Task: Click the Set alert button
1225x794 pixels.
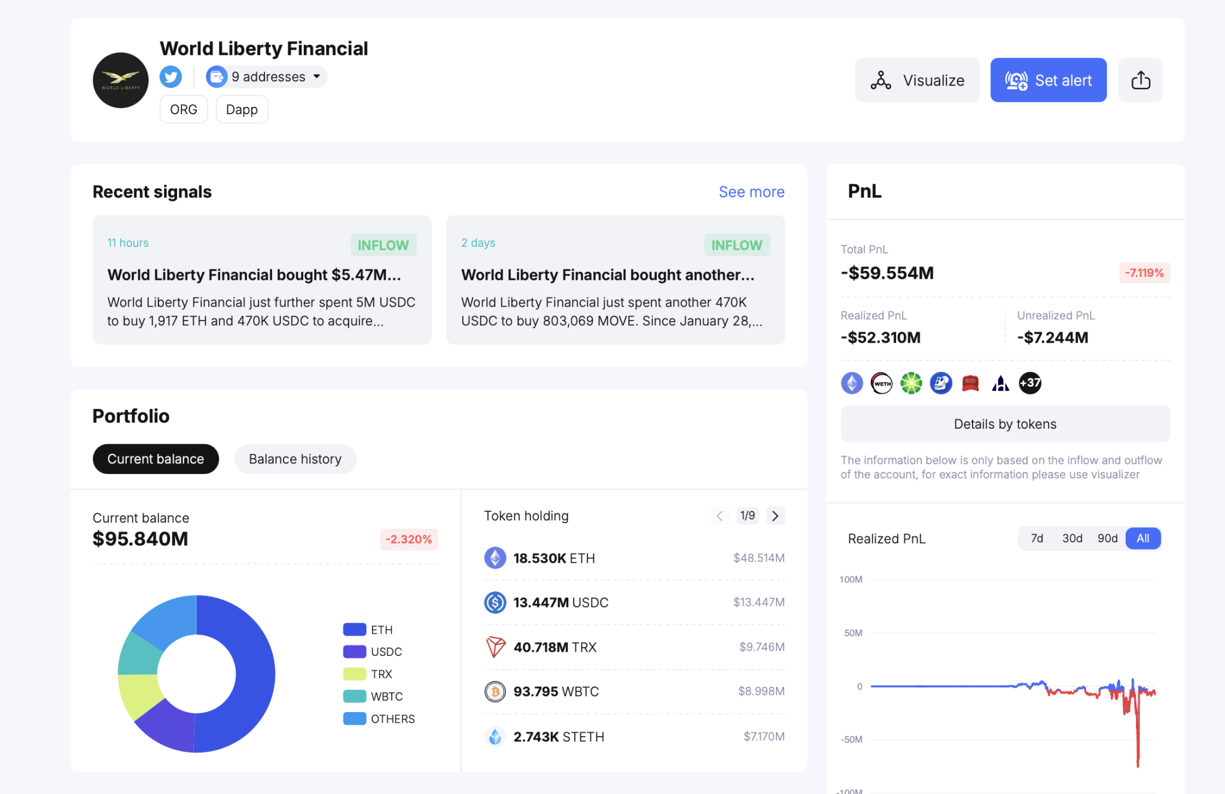Action: point(1048,80)
